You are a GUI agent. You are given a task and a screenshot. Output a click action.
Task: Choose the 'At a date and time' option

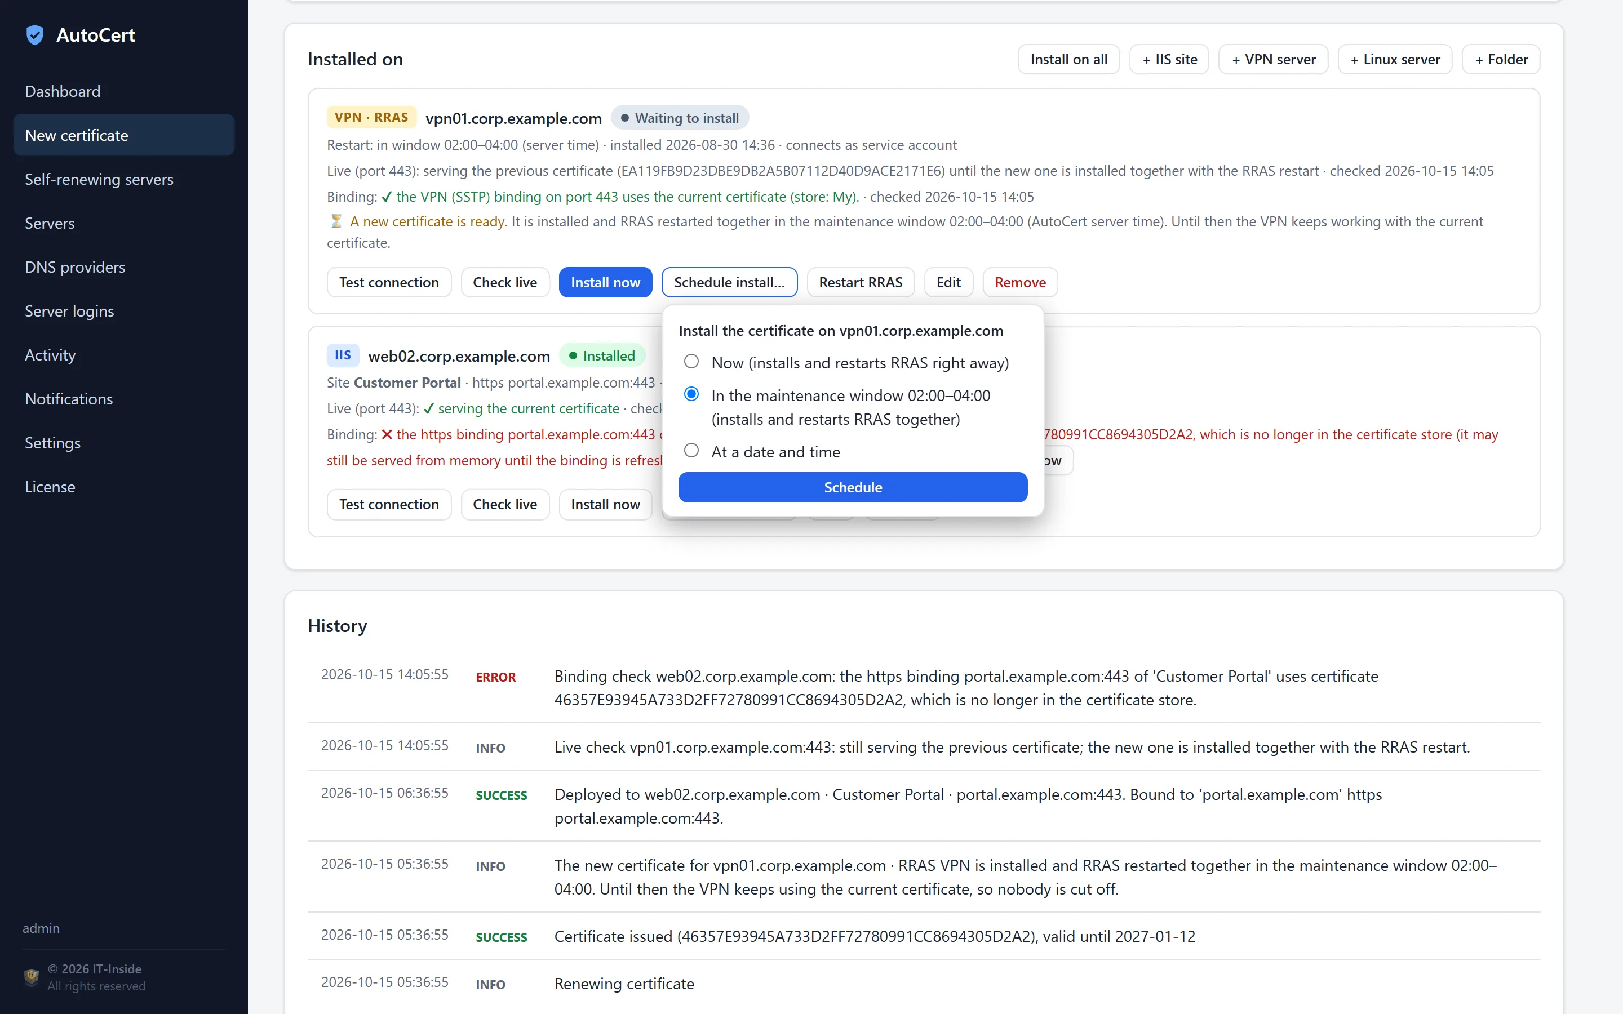tap(691, 451)
